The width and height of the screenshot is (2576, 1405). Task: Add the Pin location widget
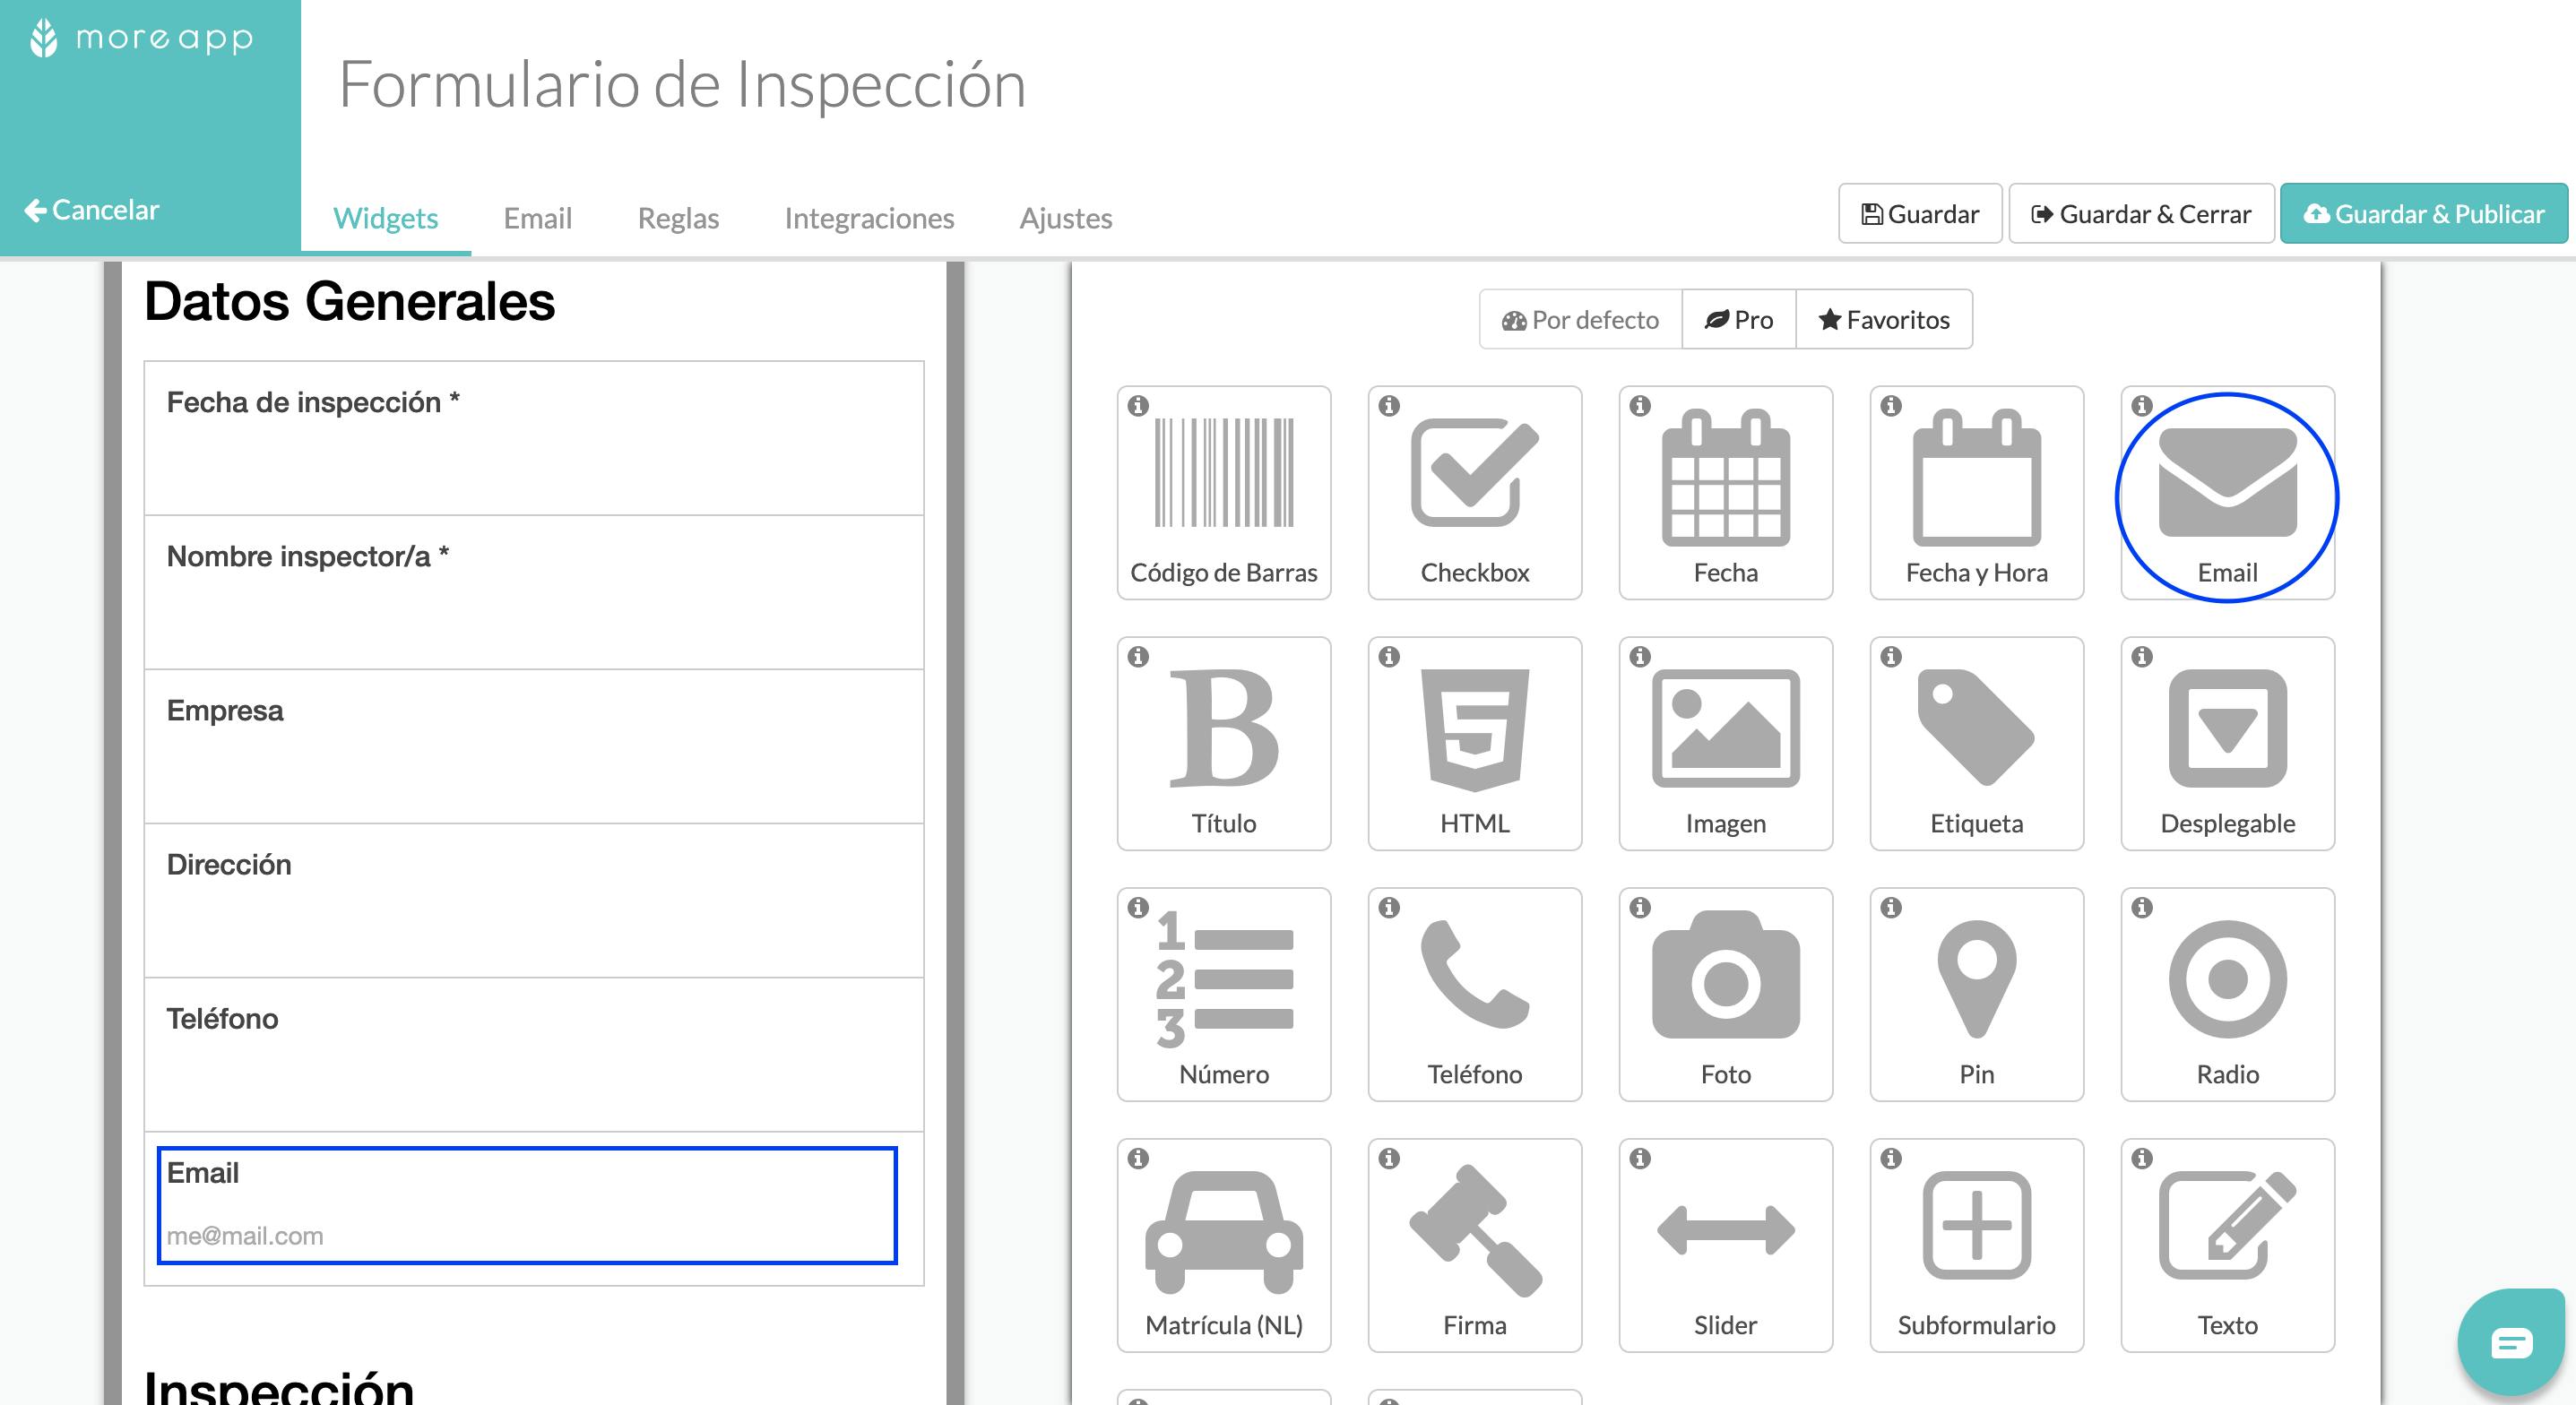point(1977,995)
